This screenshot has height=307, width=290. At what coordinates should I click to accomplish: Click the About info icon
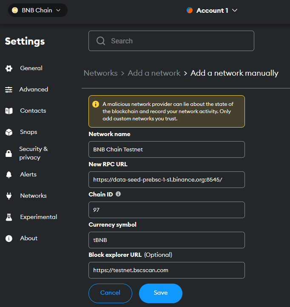pyautogui.click(x=9, y=239)
